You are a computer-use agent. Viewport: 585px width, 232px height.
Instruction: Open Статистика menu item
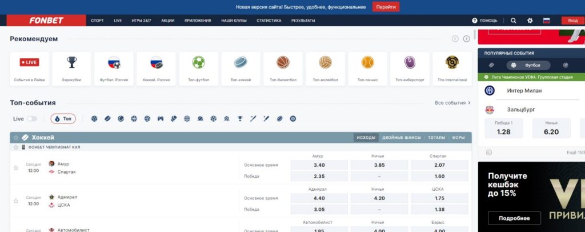click(269, 21)
